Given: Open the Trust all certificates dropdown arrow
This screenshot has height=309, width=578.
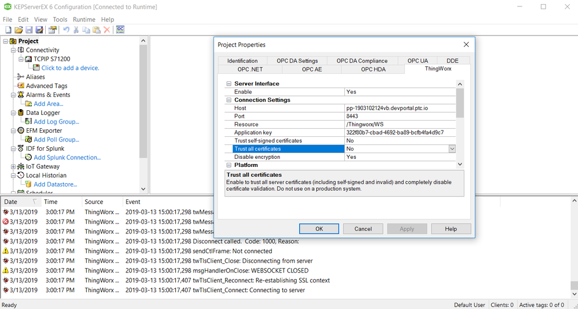Looking at the screenshot, I should 452,149.
